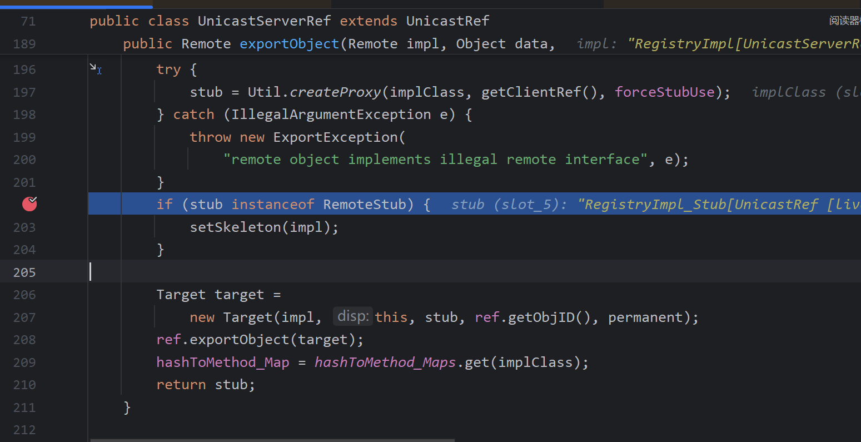Click the try keyword on line 196
861x442 pixels.
point(168,69)
